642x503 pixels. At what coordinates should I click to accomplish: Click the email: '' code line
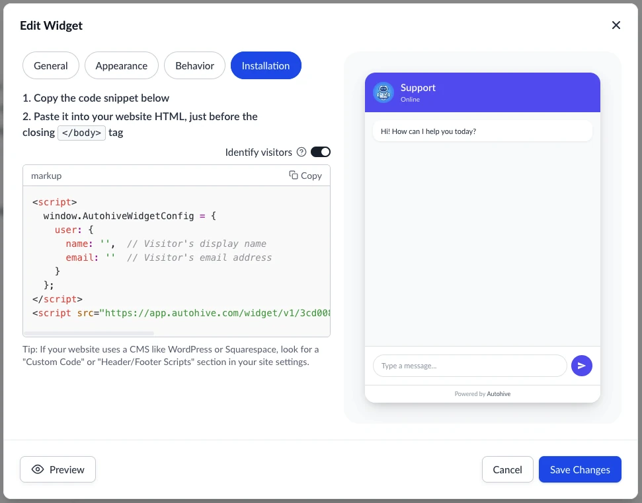tap(169, 257)
